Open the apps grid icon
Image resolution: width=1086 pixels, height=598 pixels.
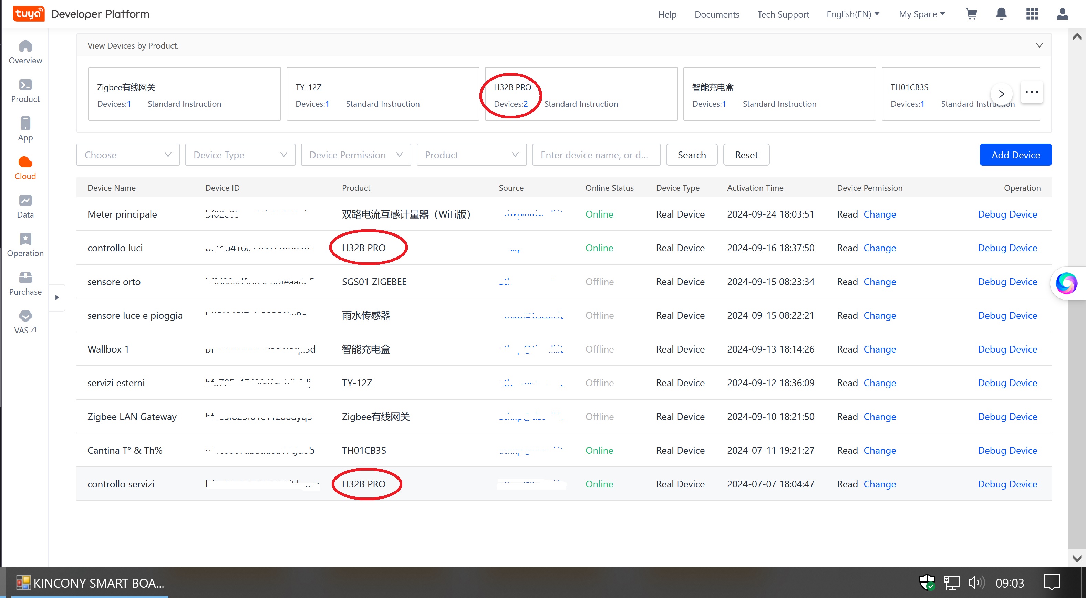[x=1032, y=14]
